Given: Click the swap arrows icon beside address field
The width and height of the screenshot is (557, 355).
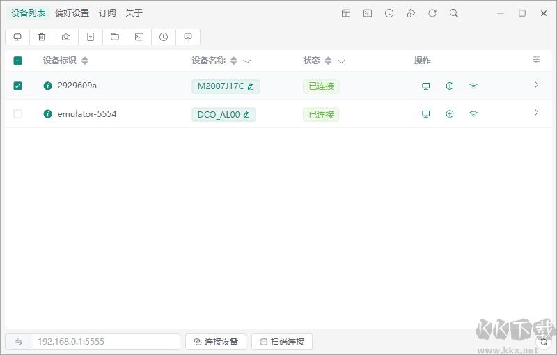Looking at the screenshot, I should pyautogui.click(x=19, y=342).
